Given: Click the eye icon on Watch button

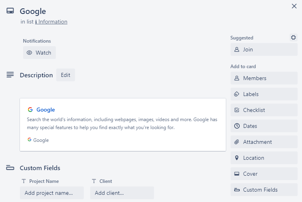Looking at the screenshot, I should point(29,53).
